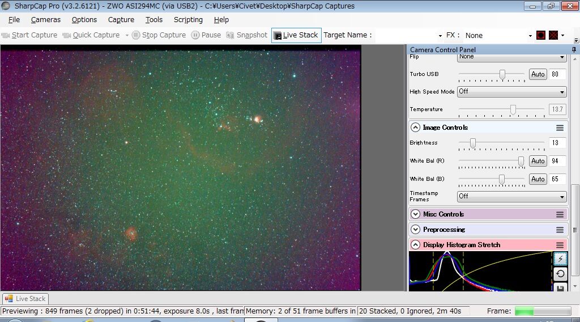Toggle the Live Stack toolbar button
The image size is (580, 322).
point(296,35)
